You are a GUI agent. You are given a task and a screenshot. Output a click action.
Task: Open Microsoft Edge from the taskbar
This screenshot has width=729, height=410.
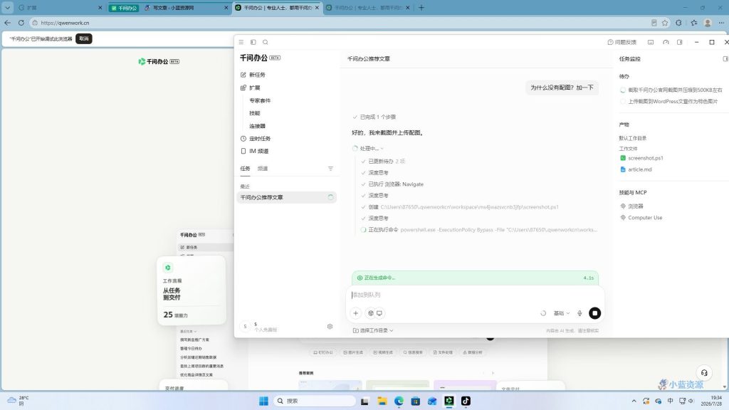[x=399, y=401]
